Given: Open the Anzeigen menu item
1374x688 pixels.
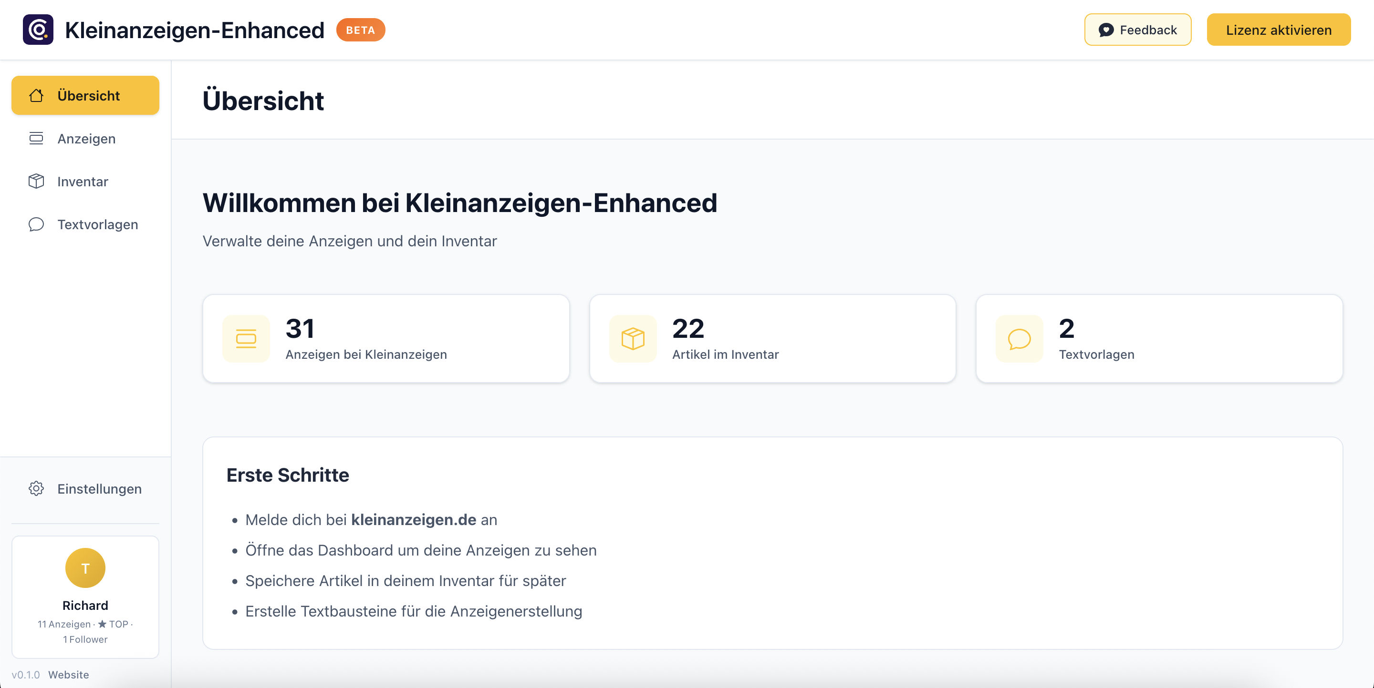Looking at the screenshot, I should click(x=86, y=139).
